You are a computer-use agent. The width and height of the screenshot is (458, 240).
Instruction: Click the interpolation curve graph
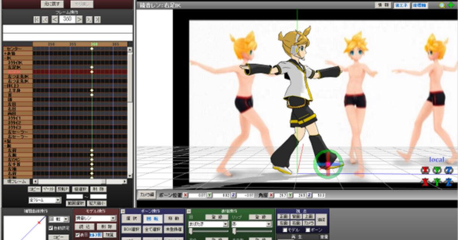[25, 228]
